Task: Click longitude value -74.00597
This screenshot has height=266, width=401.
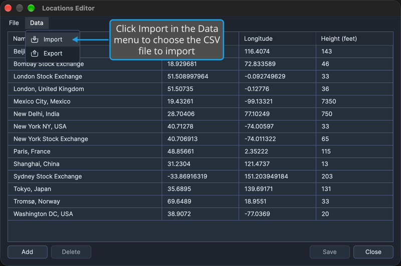Action: [259, 126]
